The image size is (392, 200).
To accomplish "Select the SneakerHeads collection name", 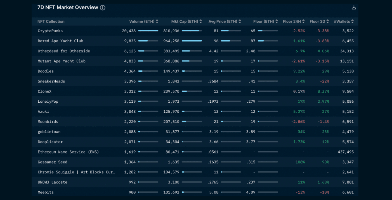I will [x=51, y=81].
